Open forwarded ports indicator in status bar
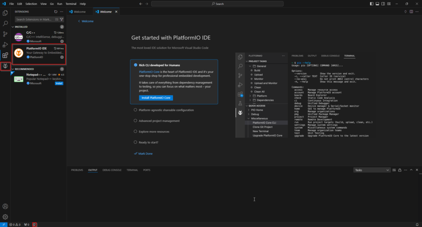 pos(27,225)
